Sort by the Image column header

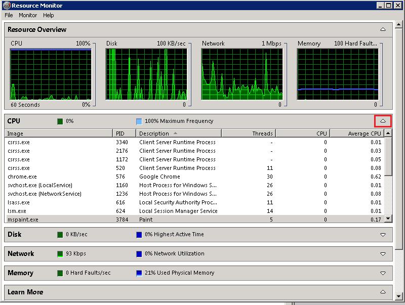pos(58,134)
